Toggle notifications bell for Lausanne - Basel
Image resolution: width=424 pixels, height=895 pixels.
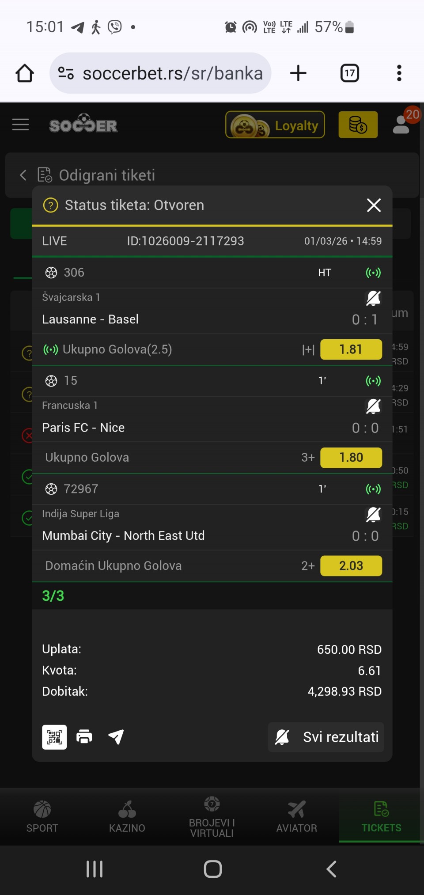[373, 298]
